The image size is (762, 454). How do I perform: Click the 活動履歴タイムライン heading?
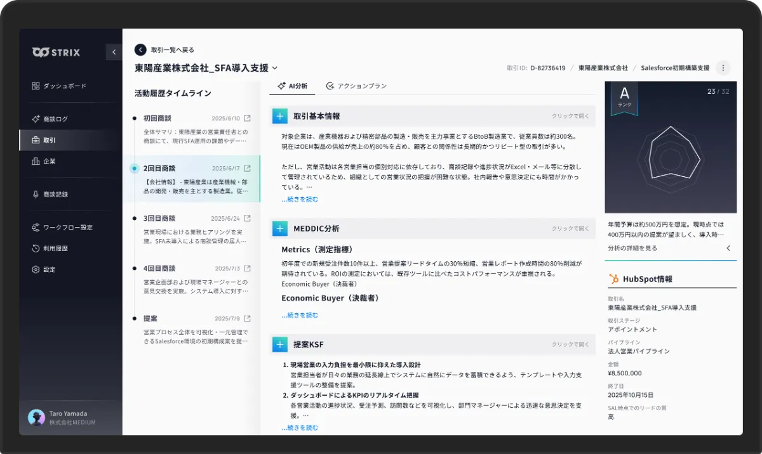tap(173, 93)
